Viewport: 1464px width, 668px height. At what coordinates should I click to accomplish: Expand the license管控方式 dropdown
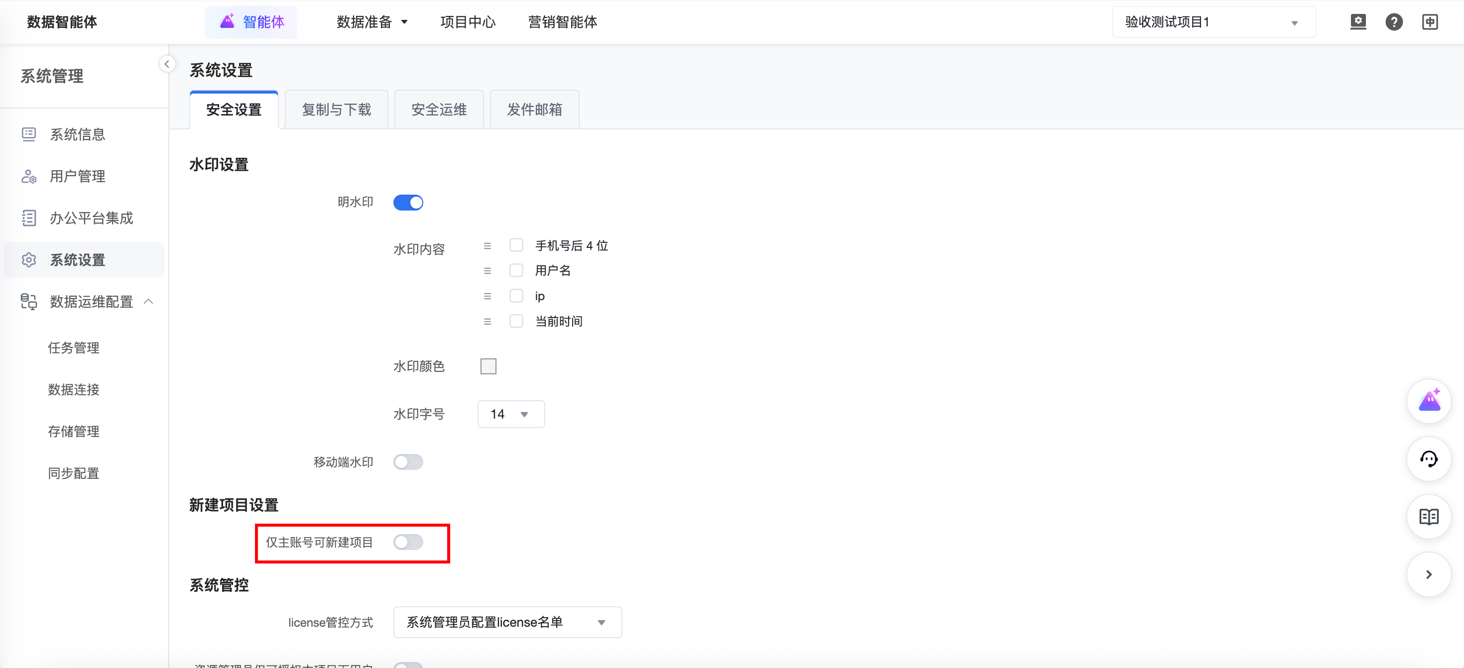507,623
